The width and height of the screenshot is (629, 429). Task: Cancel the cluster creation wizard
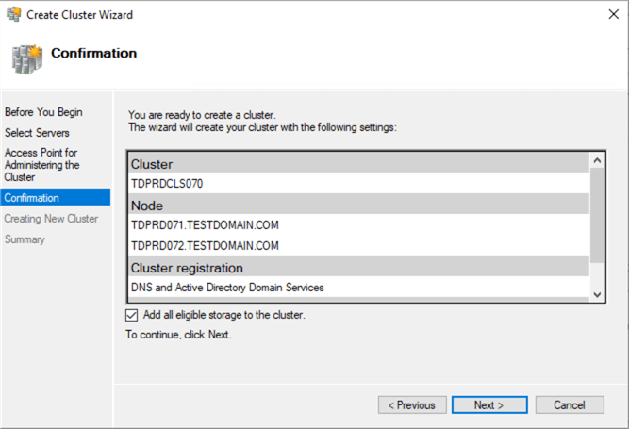click(x=570, y=405)
